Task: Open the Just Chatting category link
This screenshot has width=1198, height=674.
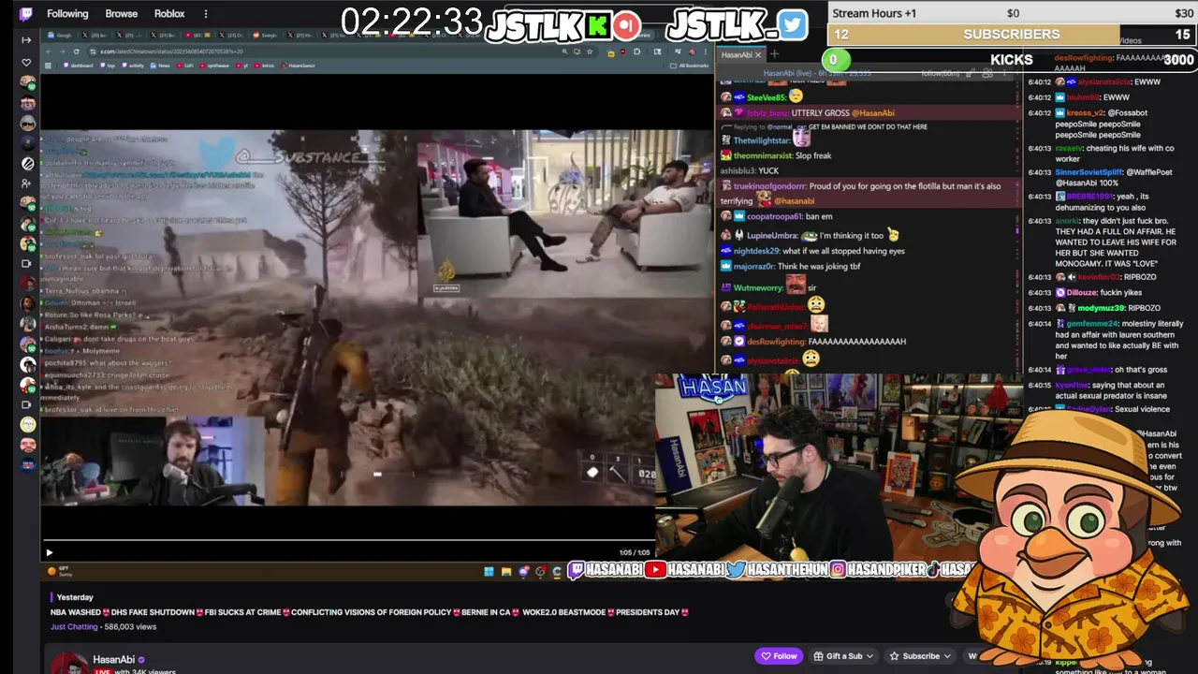Action: [x=74, y=626]
